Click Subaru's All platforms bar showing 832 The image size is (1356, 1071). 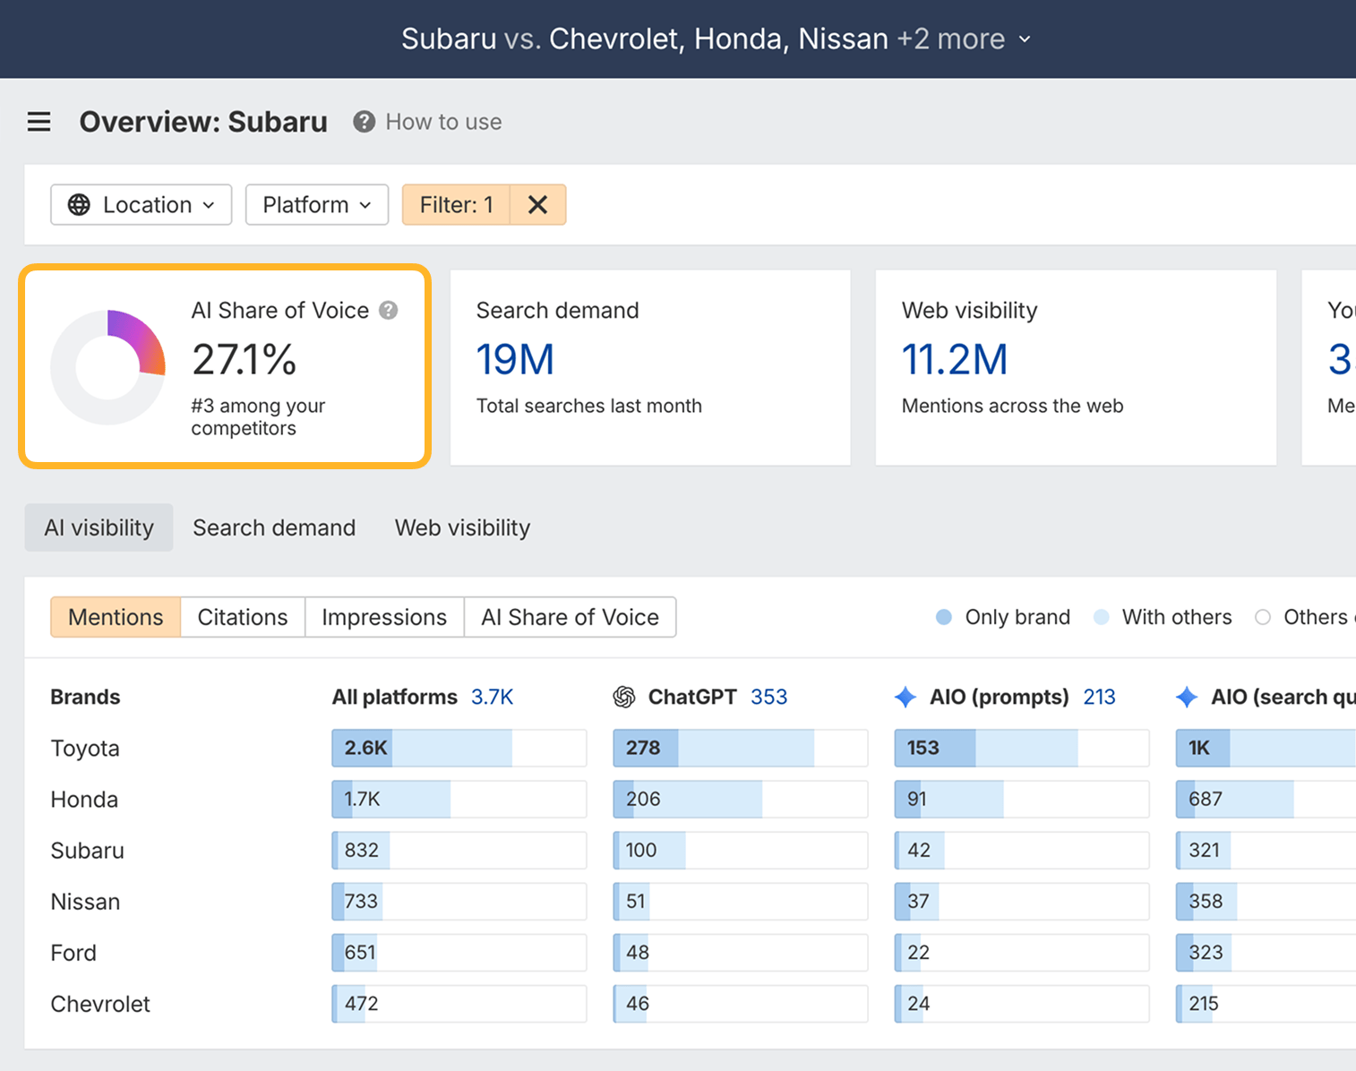point(459,850)
